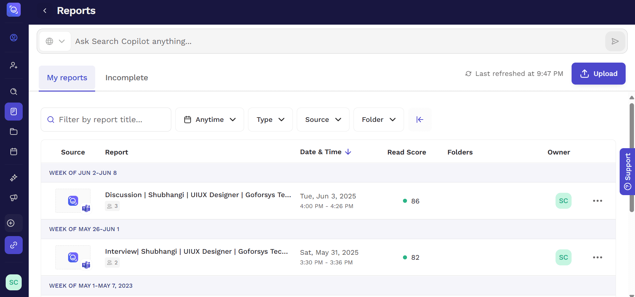The image size is (635, 297).
Task: Open the folders icon in the sidebar
Action: pos(14,132)
